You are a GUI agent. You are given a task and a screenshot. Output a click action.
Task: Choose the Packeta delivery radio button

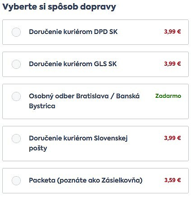click(x=16, y=181)
